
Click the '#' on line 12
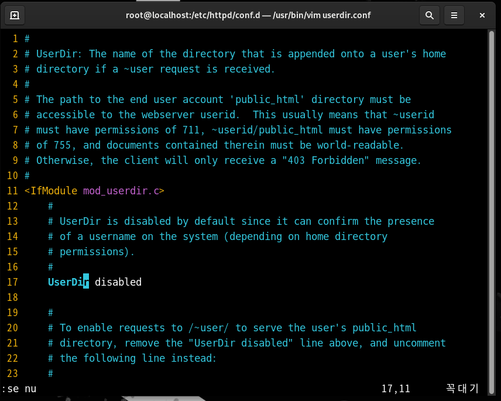(50, 206)
